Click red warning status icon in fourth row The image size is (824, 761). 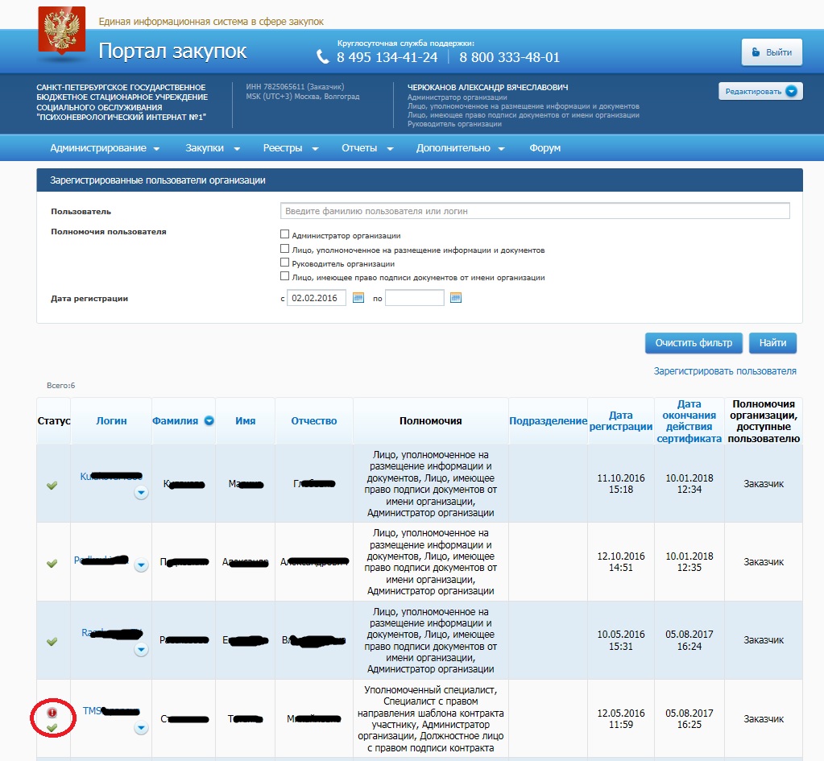pos(52,713)
